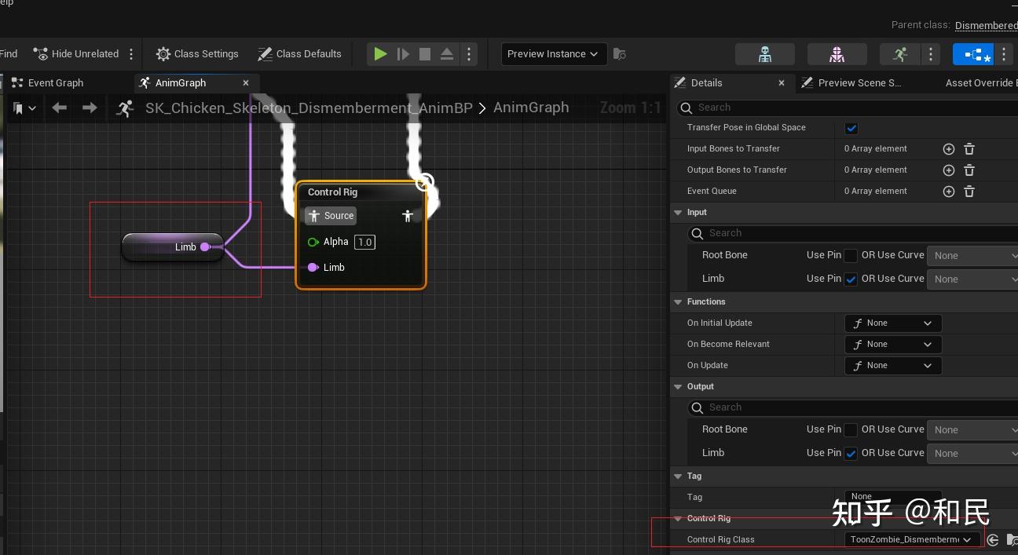The height and width of the screenshot is (555, 1018).
Task: Clear Output Bones to Transfer array
Action: (969, 170)
